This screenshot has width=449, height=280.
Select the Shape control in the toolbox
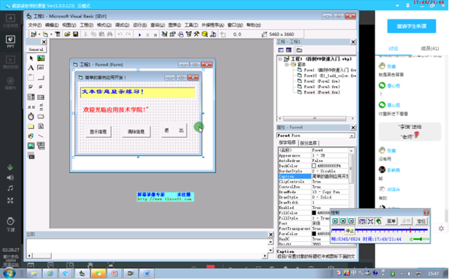coord(31,136)
